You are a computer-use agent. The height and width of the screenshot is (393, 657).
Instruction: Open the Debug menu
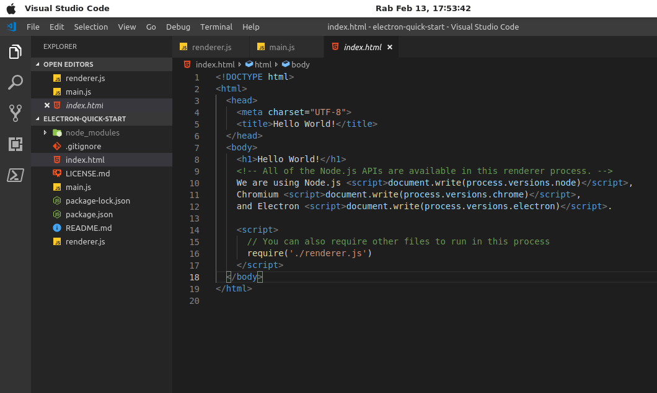click(x=178, y=27)
